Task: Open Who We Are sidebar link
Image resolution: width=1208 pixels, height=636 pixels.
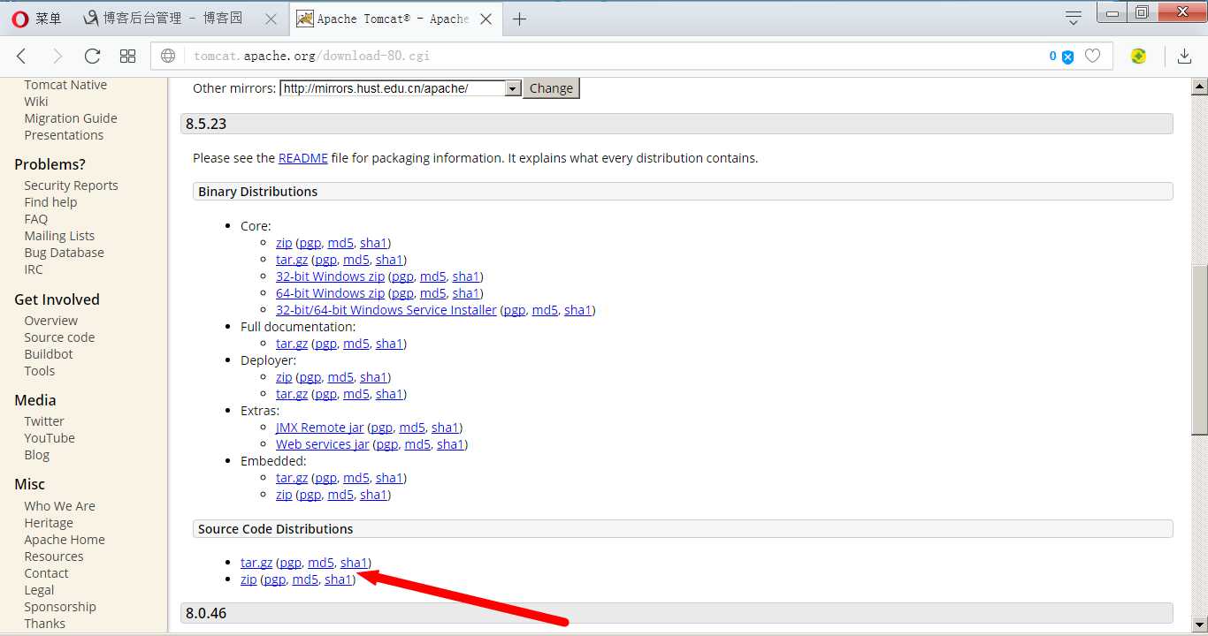Action: 59,506
